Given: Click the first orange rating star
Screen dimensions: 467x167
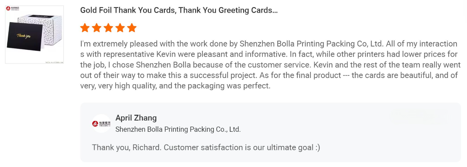Looking at the screenshot, I should 85,28.
